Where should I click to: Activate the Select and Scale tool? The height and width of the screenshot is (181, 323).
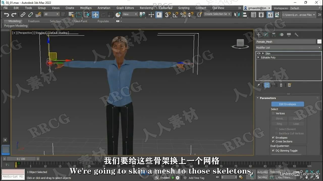[x=110, y=15]
